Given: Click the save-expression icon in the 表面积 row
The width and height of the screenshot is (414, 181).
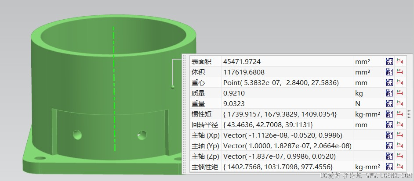Looking at the screenshot, I should coord(389,62).
